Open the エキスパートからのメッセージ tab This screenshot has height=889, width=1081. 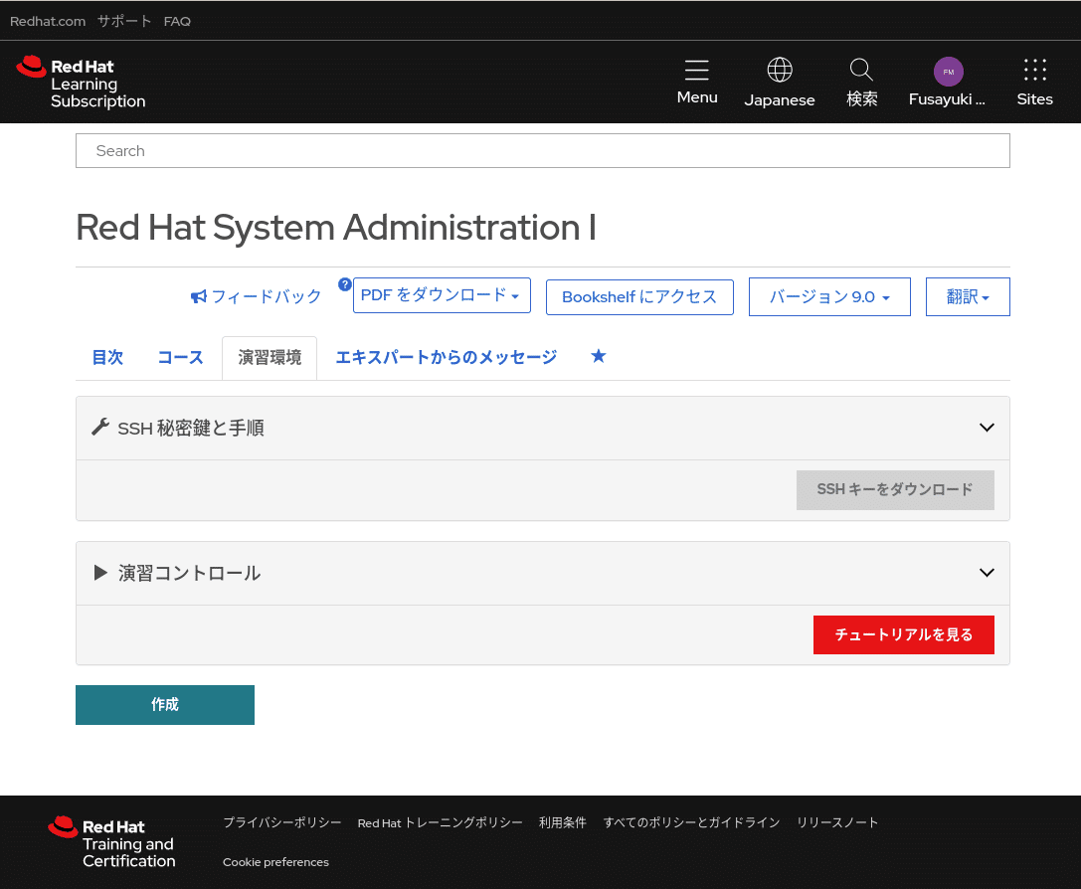447,358
